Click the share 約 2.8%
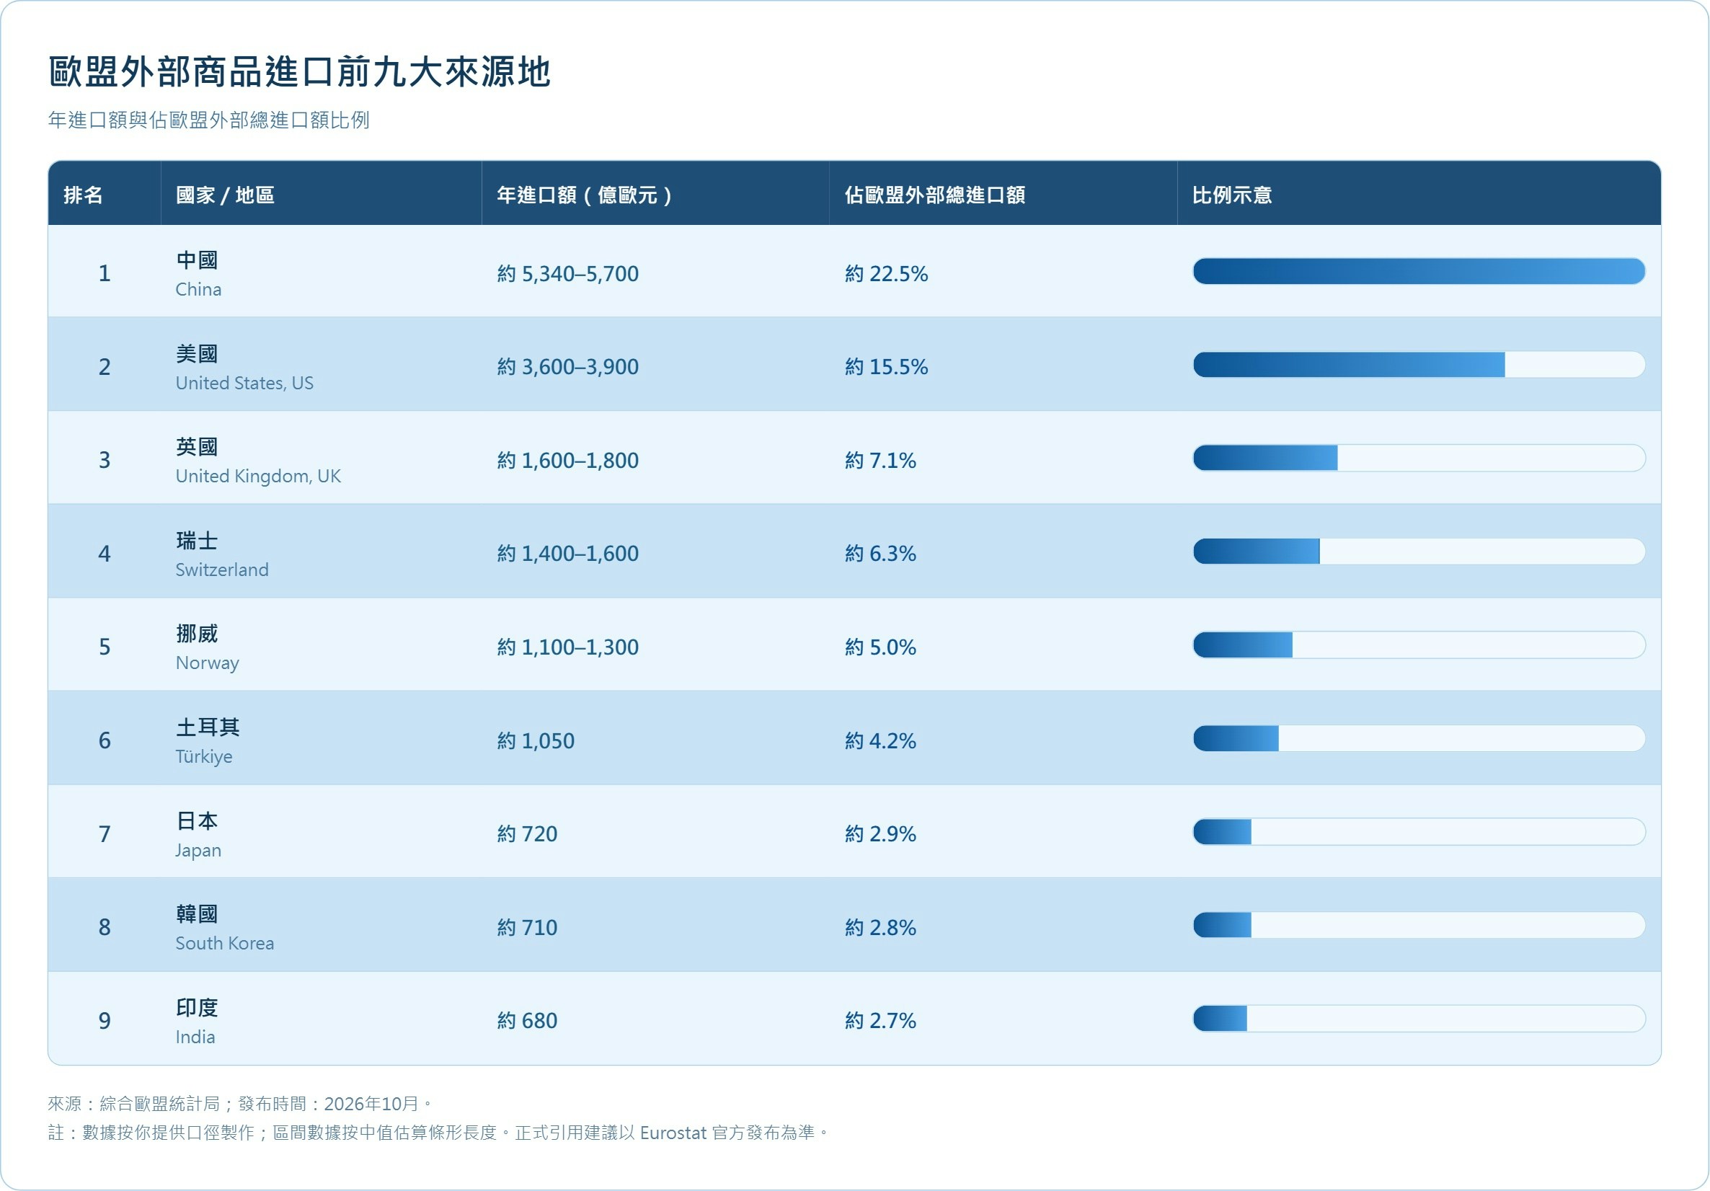Screen dimensions: 1710x1191 880,927
